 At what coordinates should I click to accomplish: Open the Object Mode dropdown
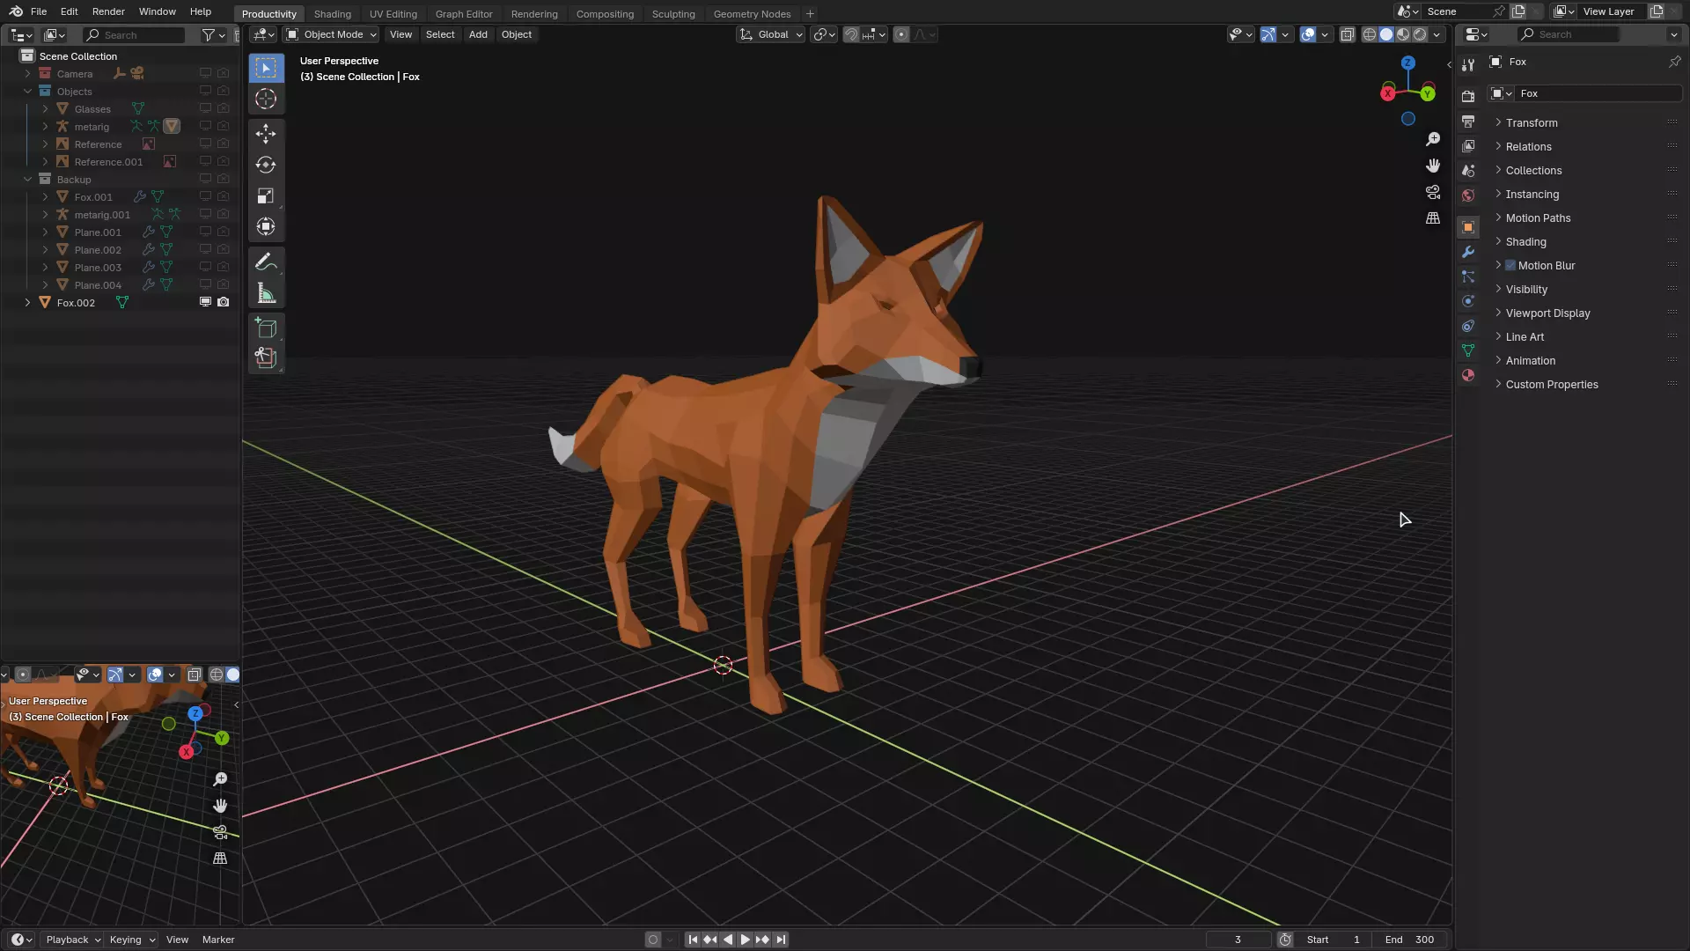coord(332,34)
